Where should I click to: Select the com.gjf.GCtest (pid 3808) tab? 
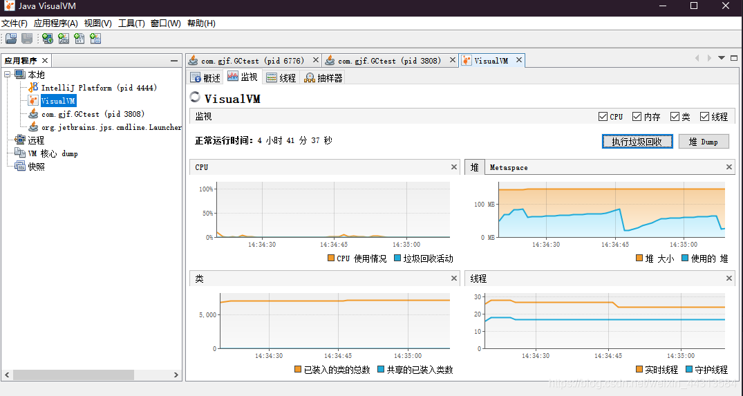click(390, 61)
